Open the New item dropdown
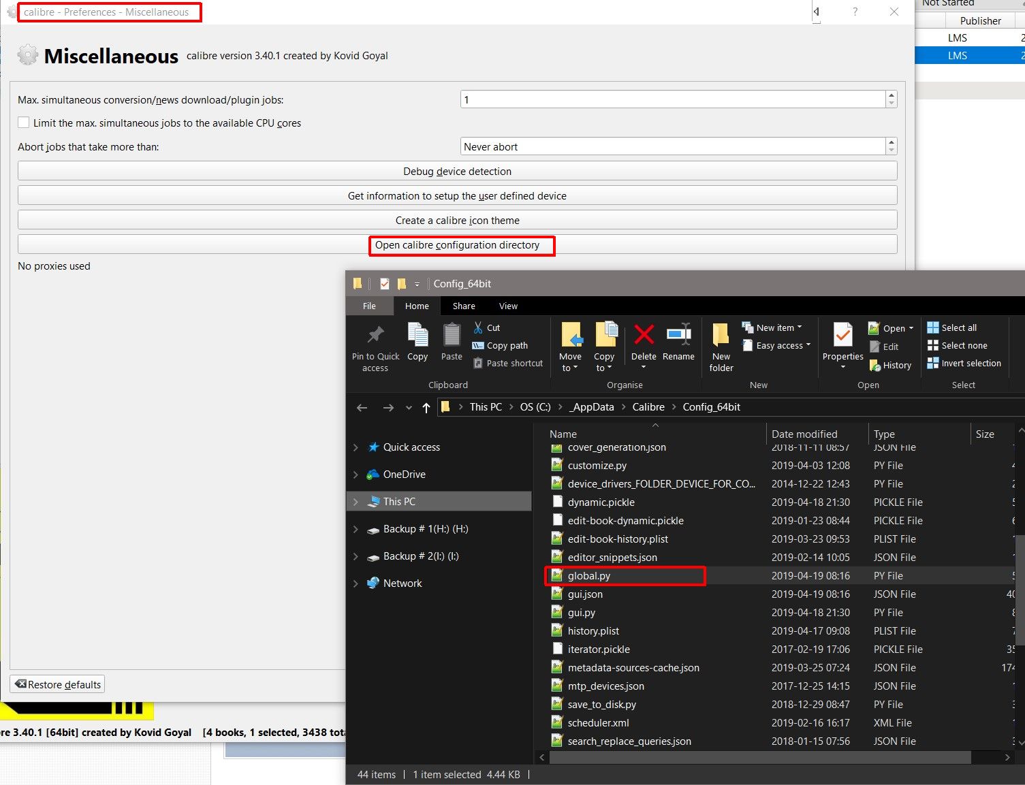Screen dimensions: 1025x785 772,327
